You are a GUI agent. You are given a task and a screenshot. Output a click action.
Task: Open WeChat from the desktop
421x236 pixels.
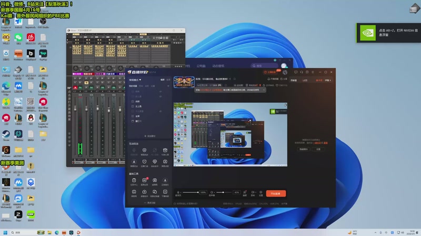(18, 37)
